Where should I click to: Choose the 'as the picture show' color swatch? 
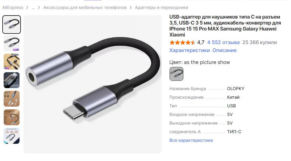click(176, 74)
